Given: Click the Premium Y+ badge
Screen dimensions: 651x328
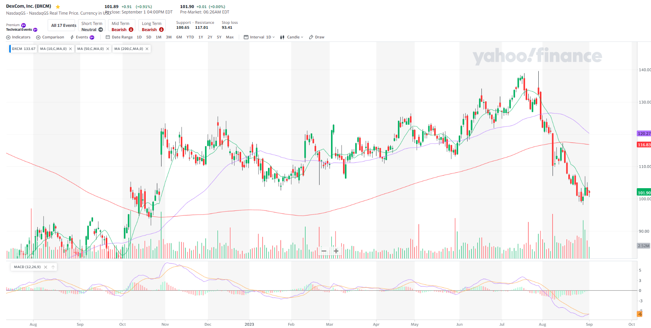Looking at the screenshot, I should coord(23,25).
